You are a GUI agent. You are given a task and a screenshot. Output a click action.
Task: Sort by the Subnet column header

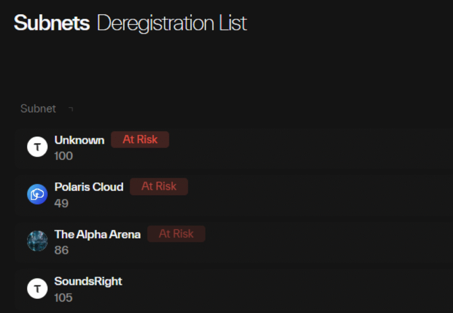pos(38,109)
